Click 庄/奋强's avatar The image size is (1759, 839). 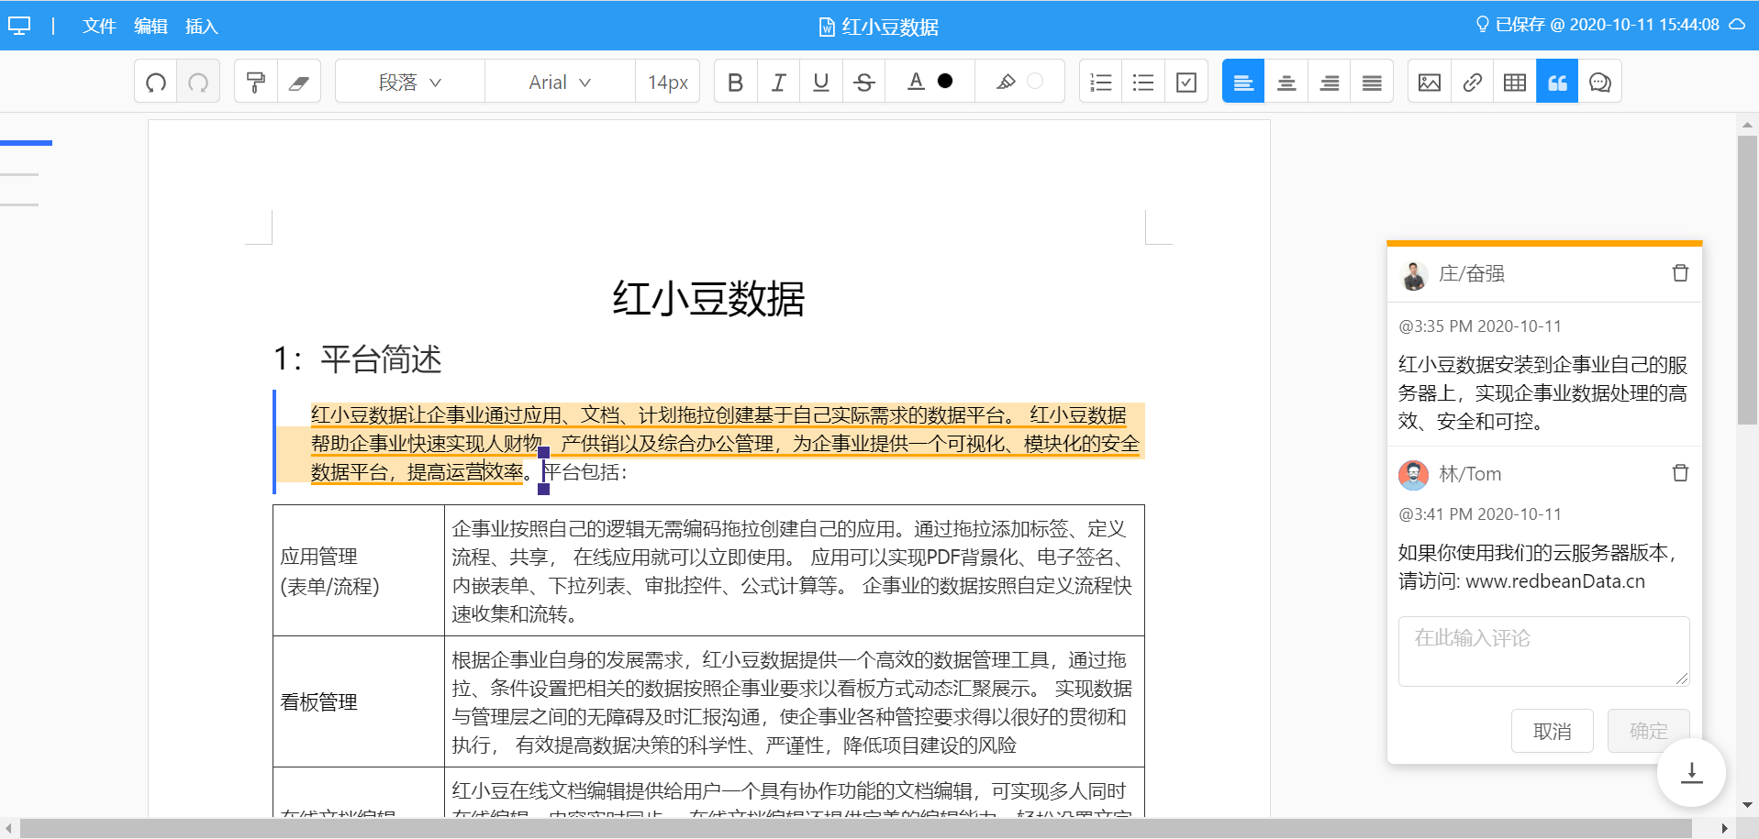coord(1414,274)
